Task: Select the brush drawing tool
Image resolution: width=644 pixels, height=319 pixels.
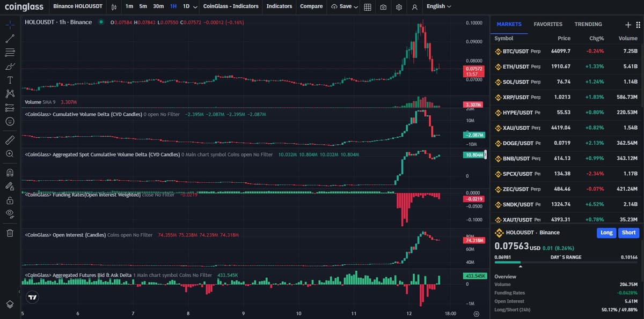Action: click(10, 66)
